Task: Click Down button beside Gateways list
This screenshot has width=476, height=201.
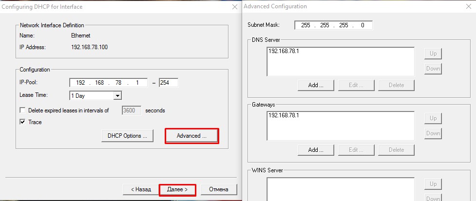Action: pyautogui.click(x=433, y=133)
